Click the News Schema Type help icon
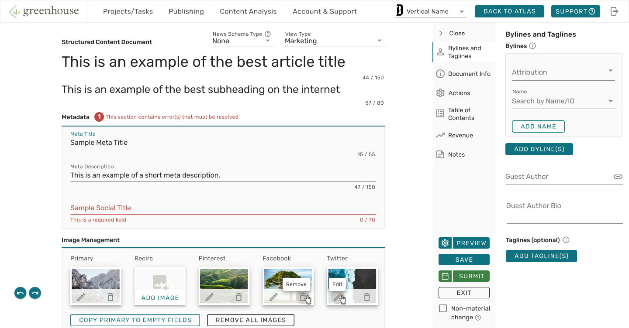The width and height of the screenshot is (629, 328). [x=268, y=34]
